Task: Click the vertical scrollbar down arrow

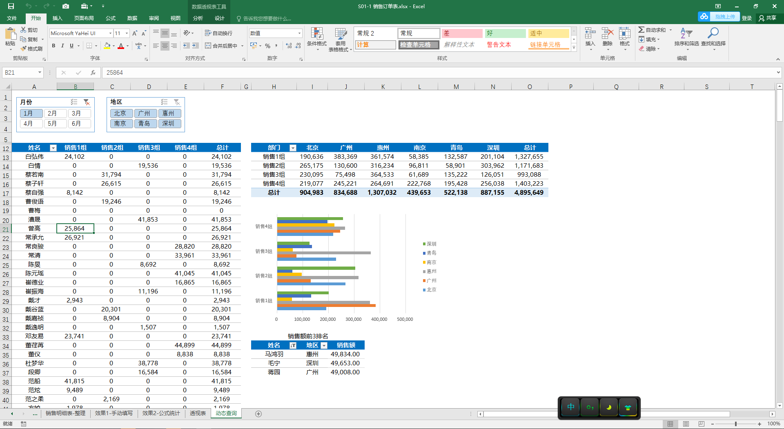Action: point(780,406)
